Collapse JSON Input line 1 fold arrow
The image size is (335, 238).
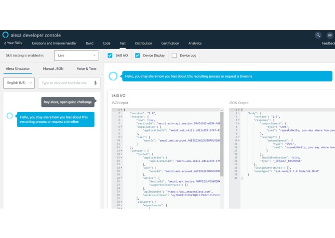pyautogui.click(x=121, y=110)
